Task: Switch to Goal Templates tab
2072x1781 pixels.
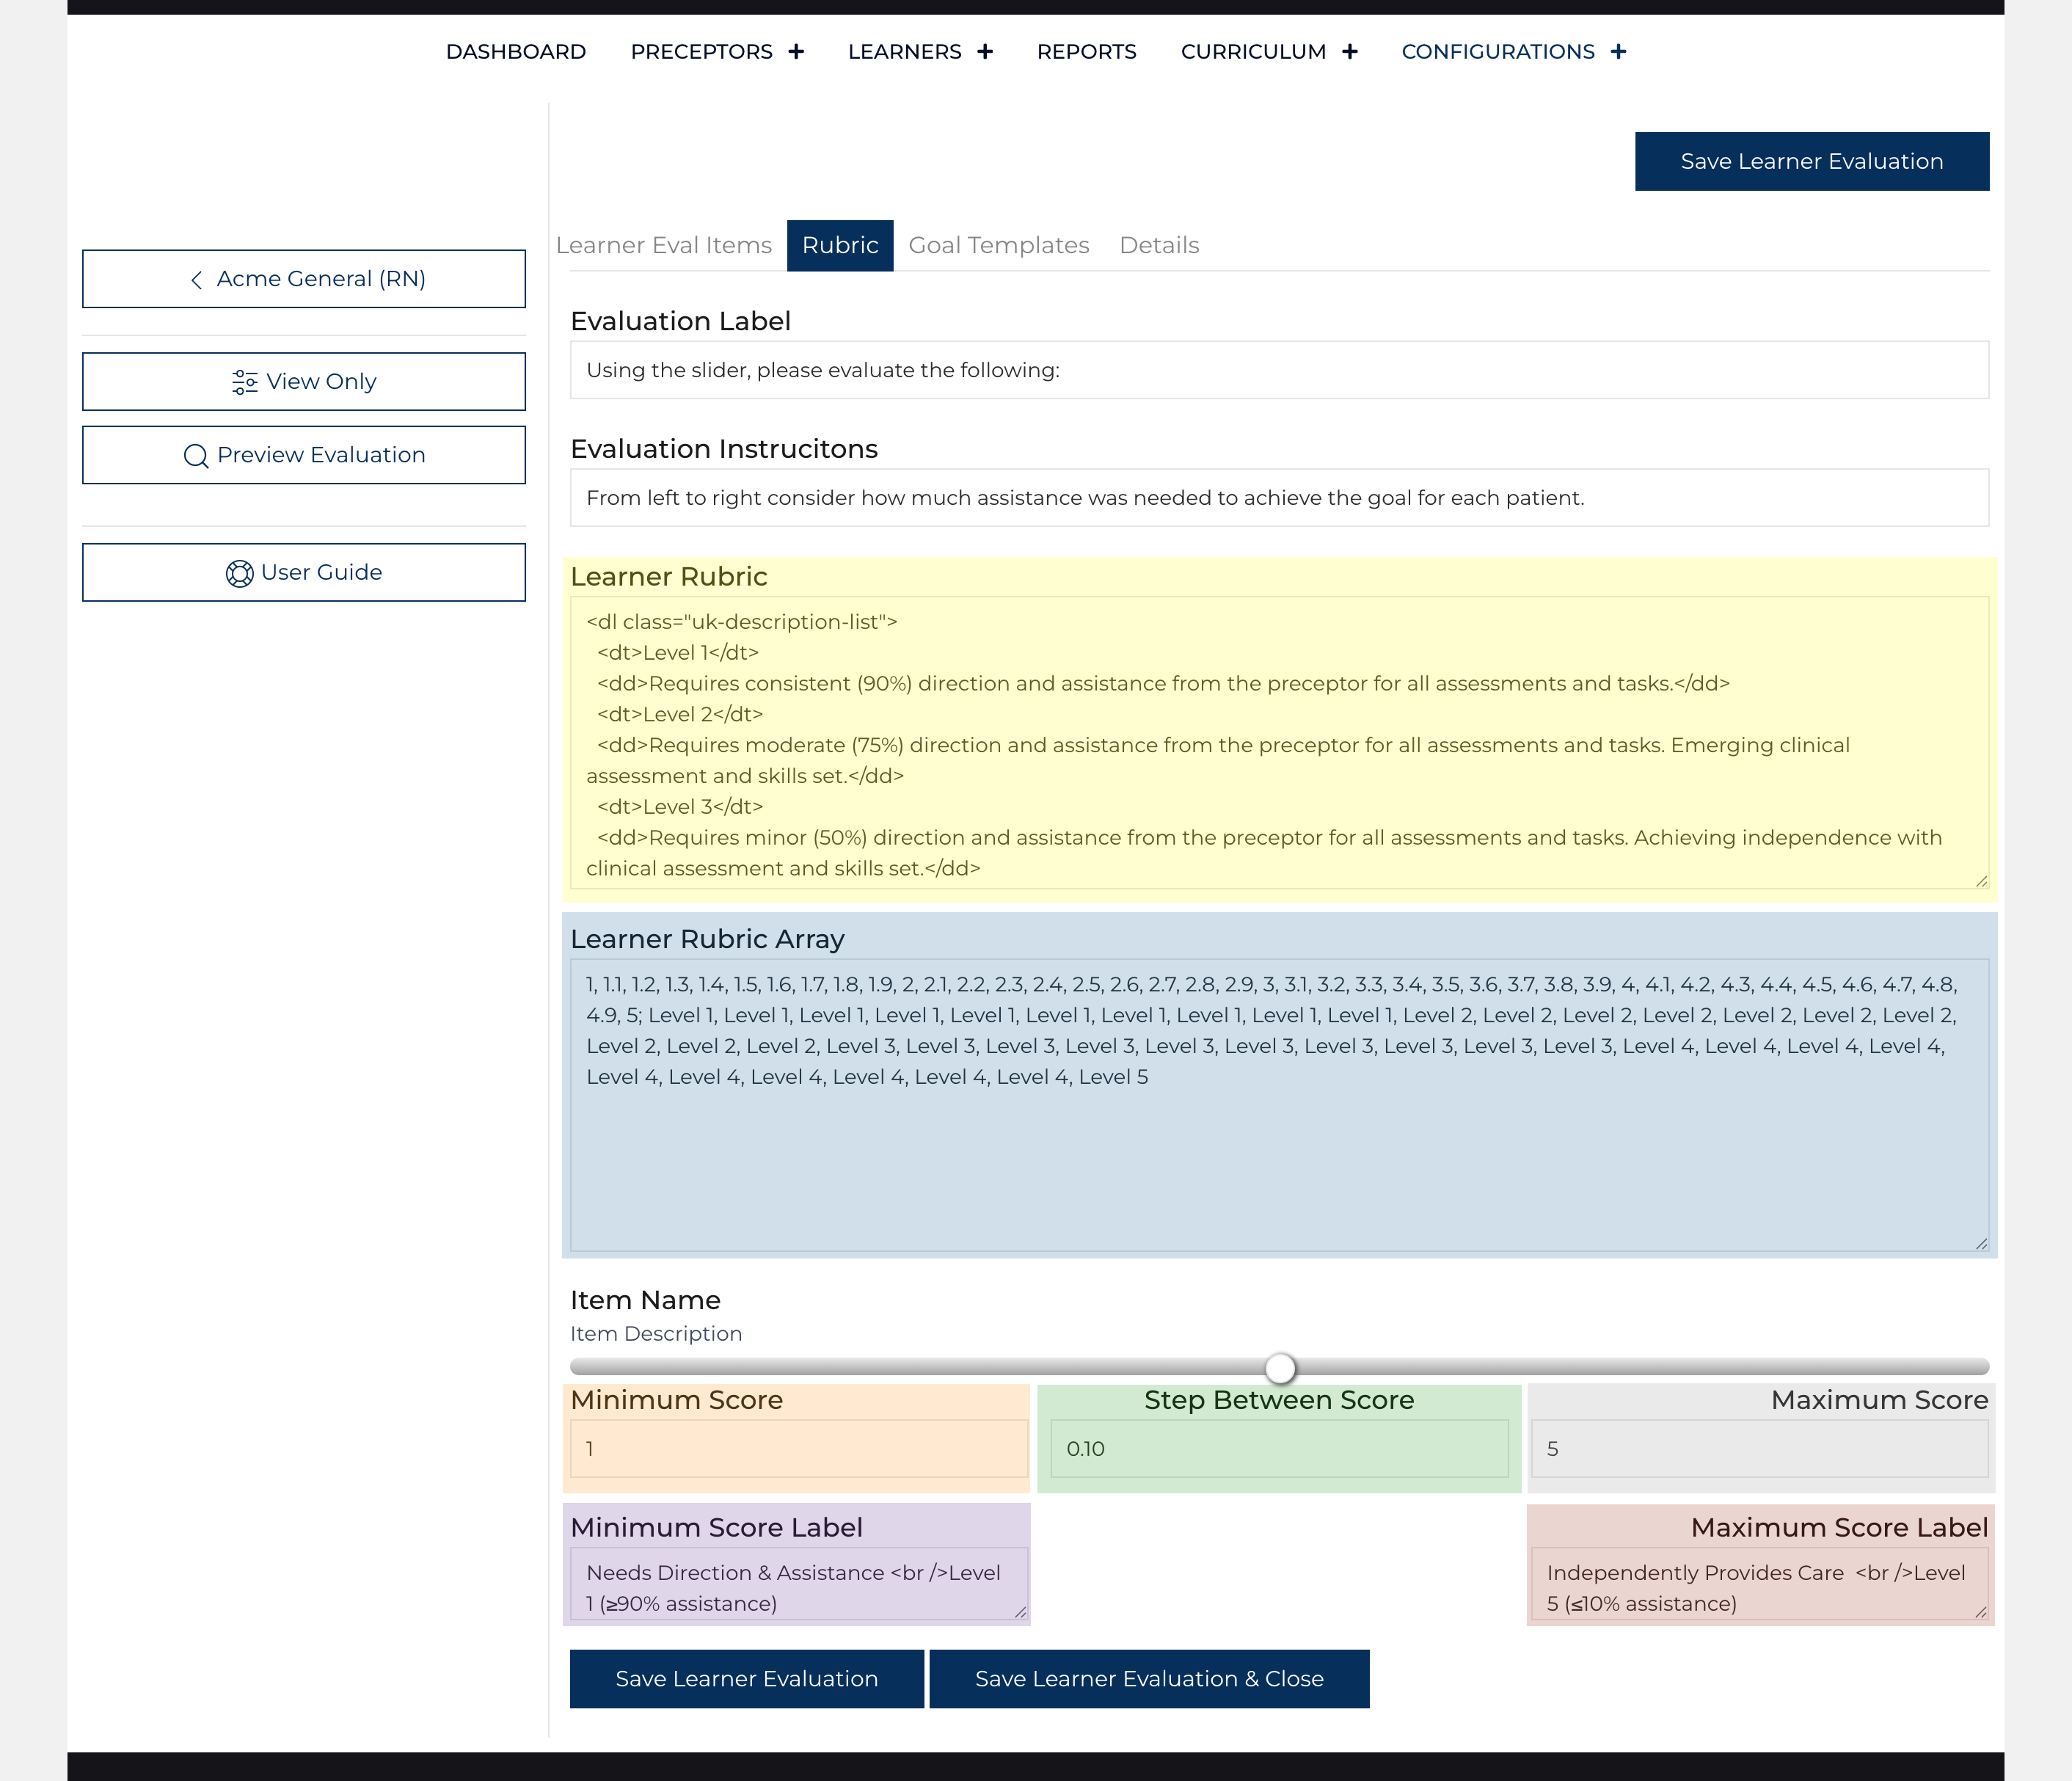Action: point(998,246)
